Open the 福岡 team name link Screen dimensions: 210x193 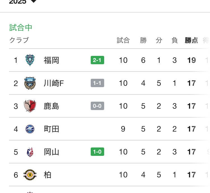(x=52, y=60)
